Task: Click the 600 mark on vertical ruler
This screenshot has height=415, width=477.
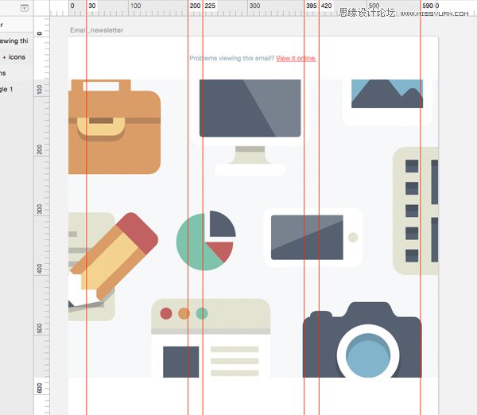Action: click(x=40, y=388)
